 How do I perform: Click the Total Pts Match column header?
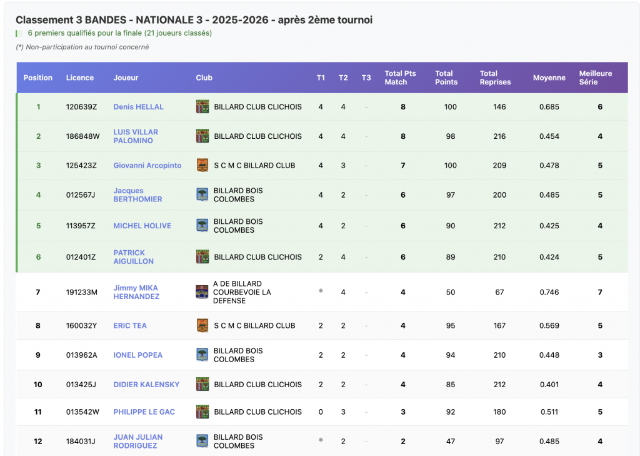pos(400,78)
